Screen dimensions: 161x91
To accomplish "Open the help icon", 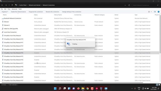I will (x=158, y=12).
